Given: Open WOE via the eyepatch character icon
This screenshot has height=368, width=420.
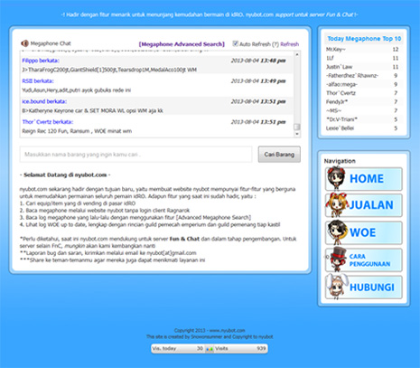Looking at the screenshot, I should pyautogui.click(x=337, y=232).
